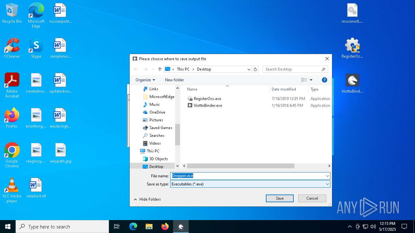
Task: Select the retailrest.rtf desktop file
Action: pos(36,188)
